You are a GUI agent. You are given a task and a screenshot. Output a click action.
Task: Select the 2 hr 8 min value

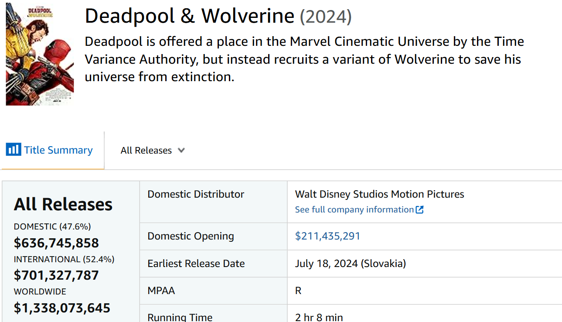(x=319, y=317)
